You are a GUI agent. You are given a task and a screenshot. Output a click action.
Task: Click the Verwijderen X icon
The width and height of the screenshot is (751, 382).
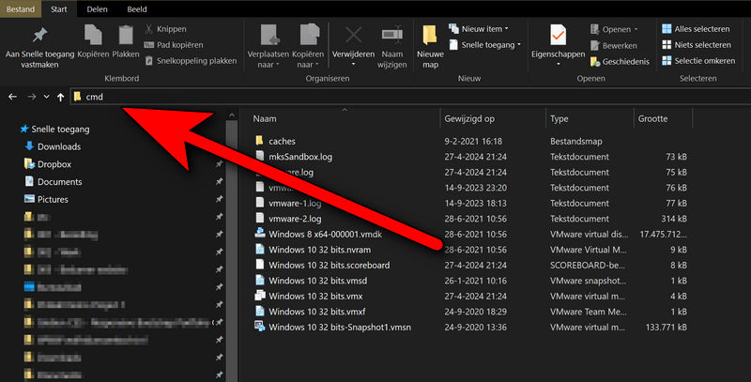pos(354,36)
